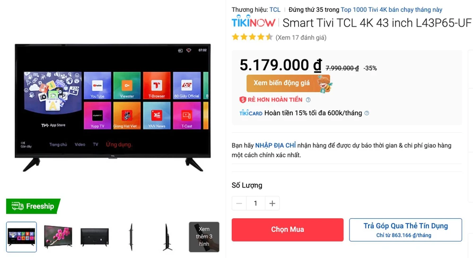
Task: Select the TV back view thumbnail
Action: [95, 237]
